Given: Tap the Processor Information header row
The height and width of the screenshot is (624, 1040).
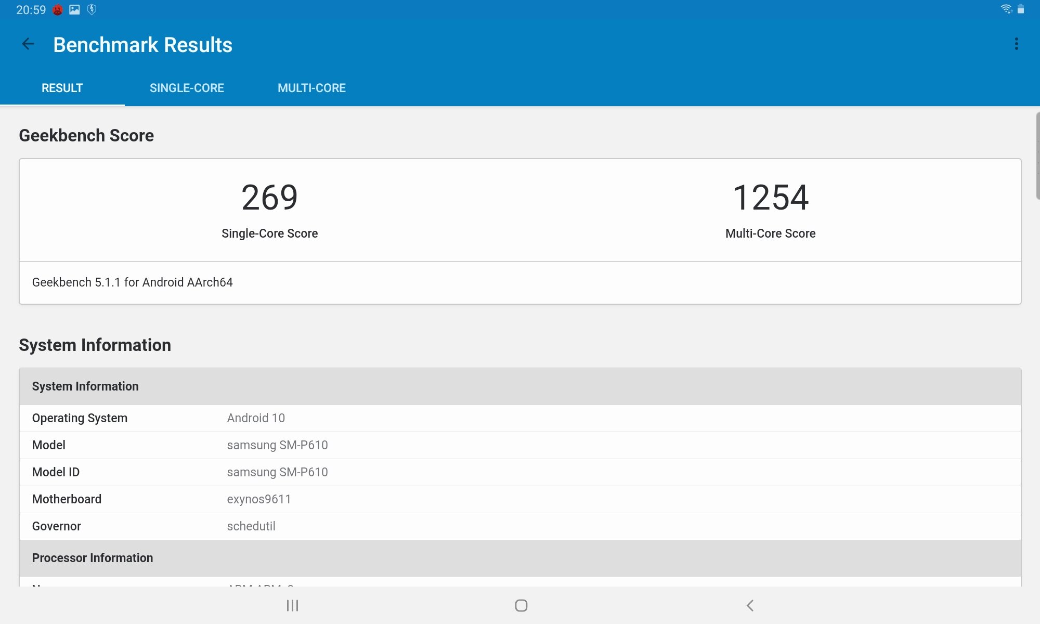Looking at the screenshot, I should point(520,558).
